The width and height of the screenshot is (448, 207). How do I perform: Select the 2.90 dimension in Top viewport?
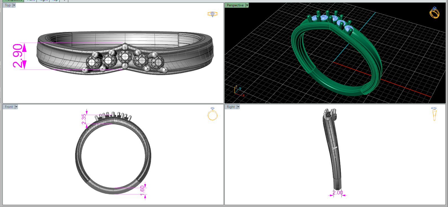tap(18, 56)
